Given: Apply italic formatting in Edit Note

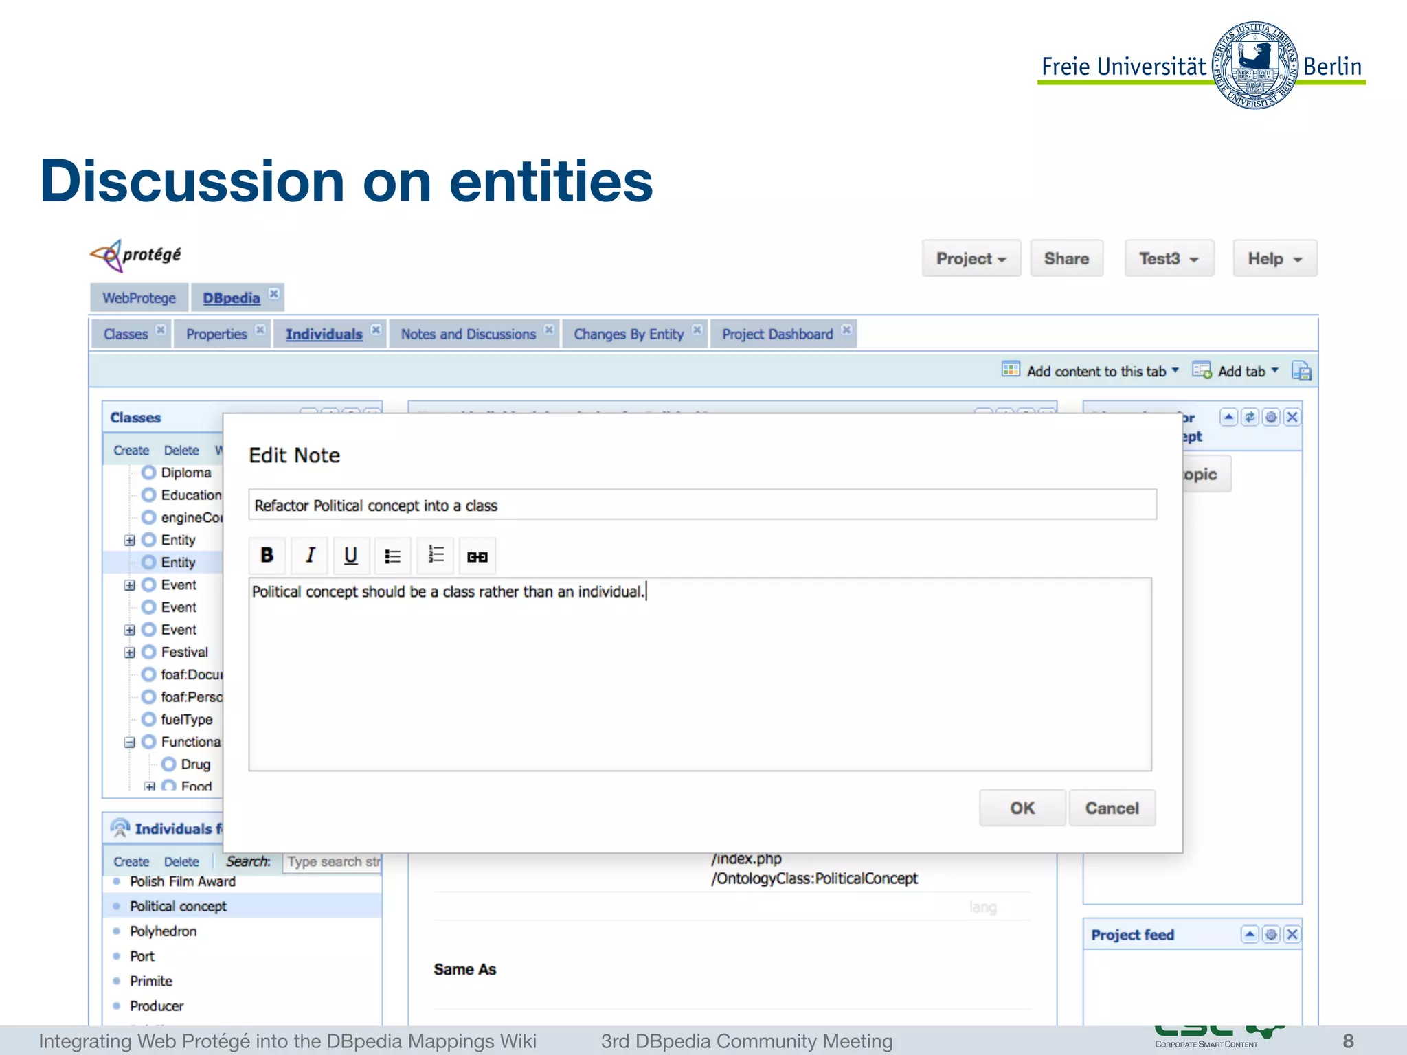Looking at the screenshot, I should 310,555.
